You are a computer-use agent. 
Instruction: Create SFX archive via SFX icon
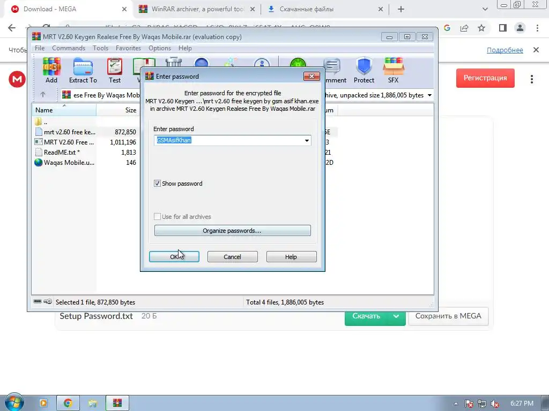pos(393,70)
